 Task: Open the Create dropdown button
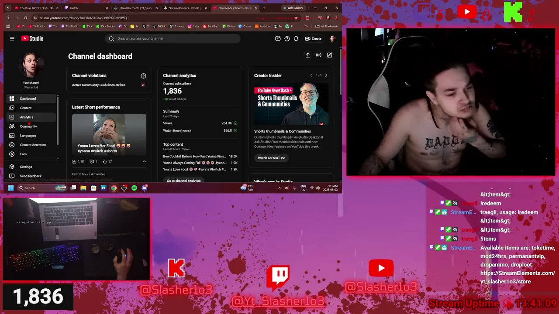point(313,38)
